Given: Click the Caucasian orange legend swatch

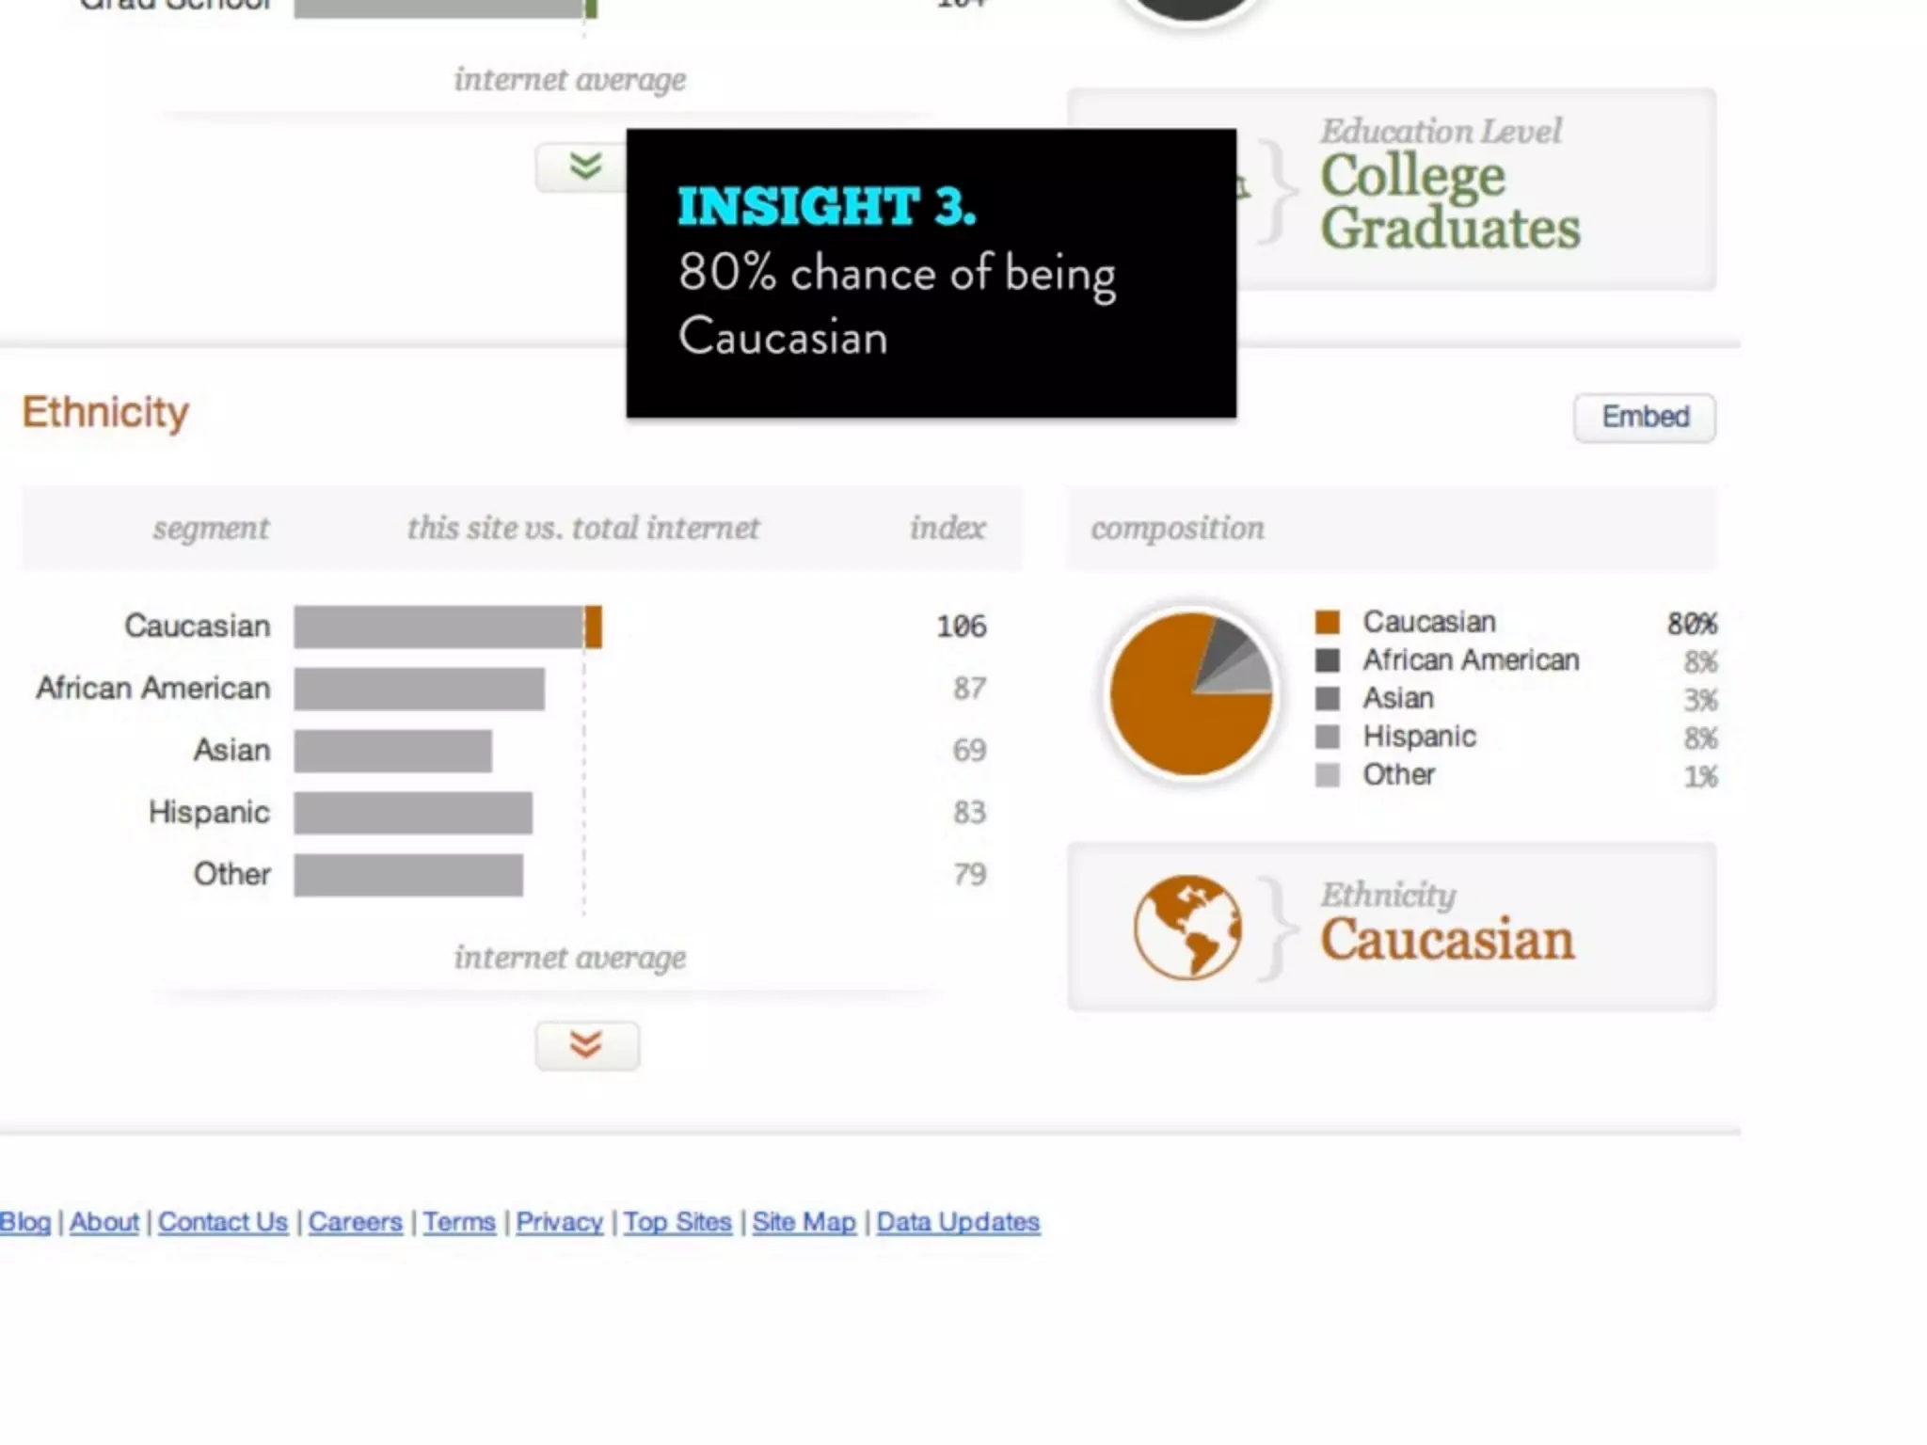Looking at the screenshot, I should pos(1327,622).
